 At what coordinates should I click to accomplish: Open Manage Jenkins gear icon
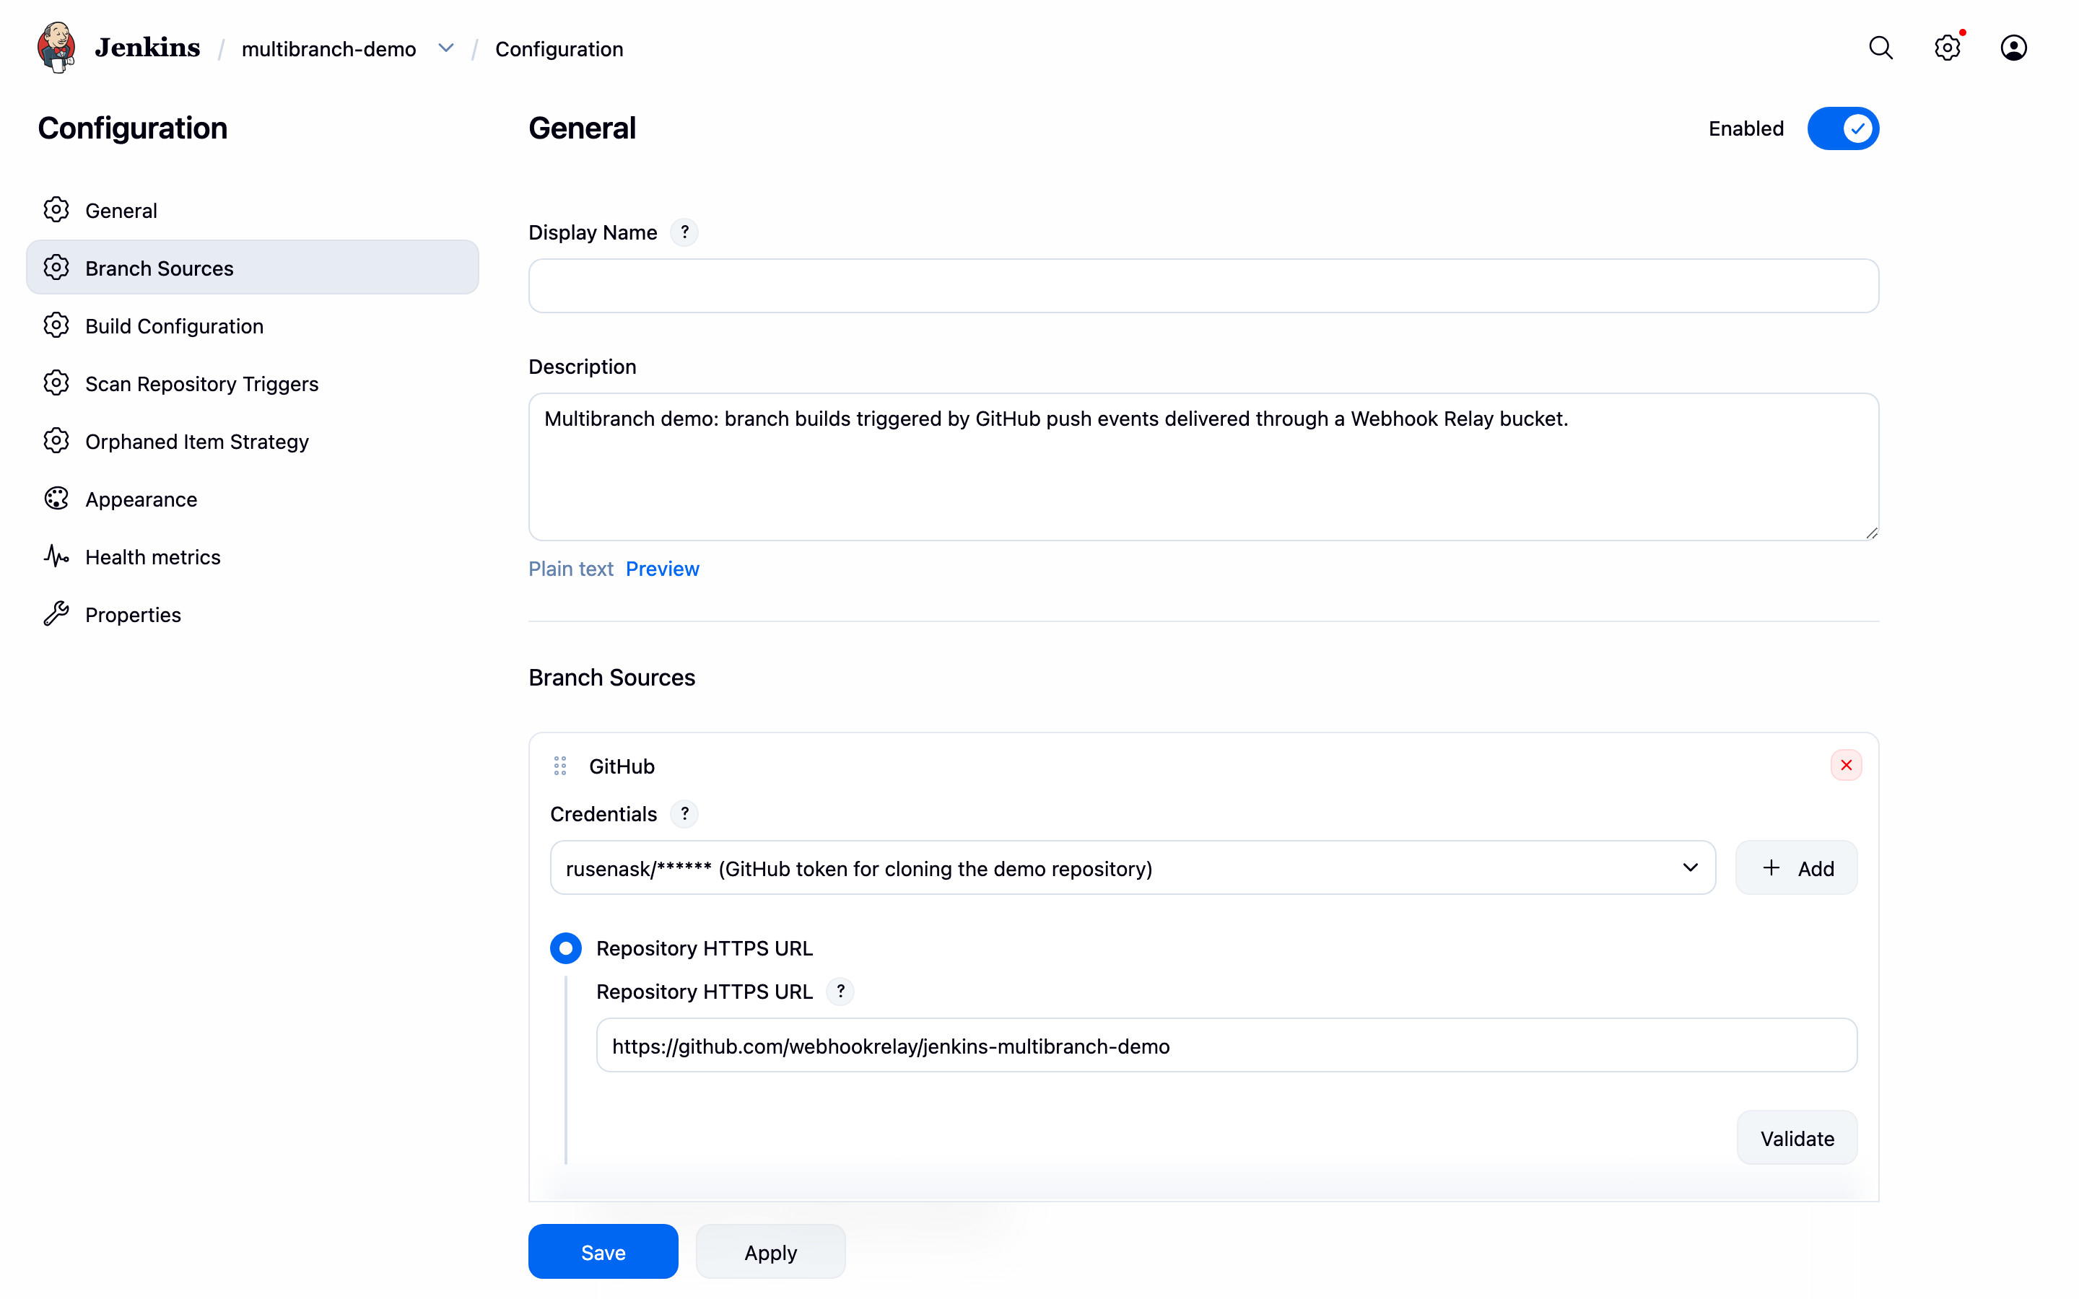point(1948,48)
